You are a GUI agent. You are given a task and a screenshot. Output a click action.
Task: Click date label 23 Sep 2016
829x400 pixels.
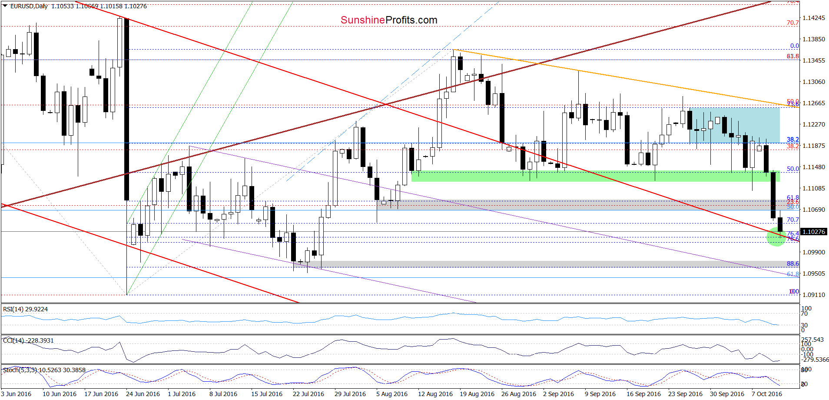pos(685,394)
